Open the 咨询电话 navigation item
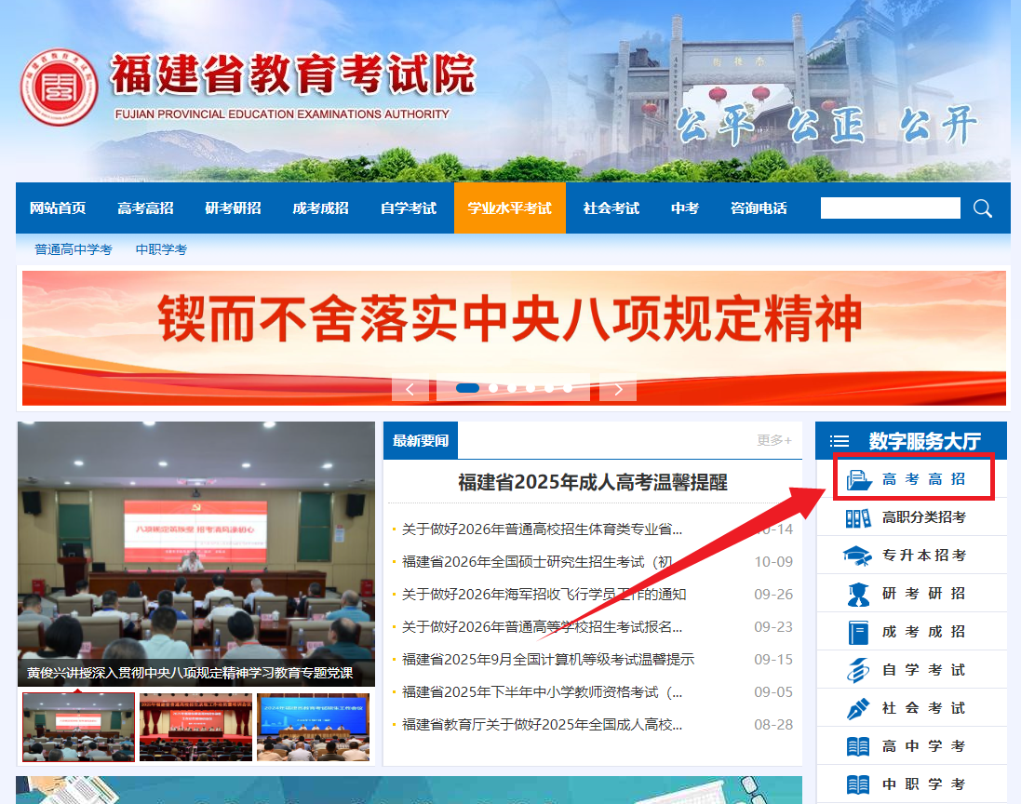The height and width of the screenshot is (804, 1021). [759, 208]
